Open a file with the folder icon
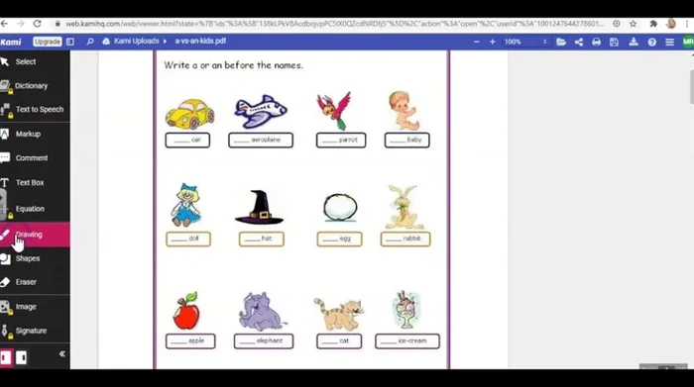The height and width of the screenshot is (387, 694). point(561,42)
